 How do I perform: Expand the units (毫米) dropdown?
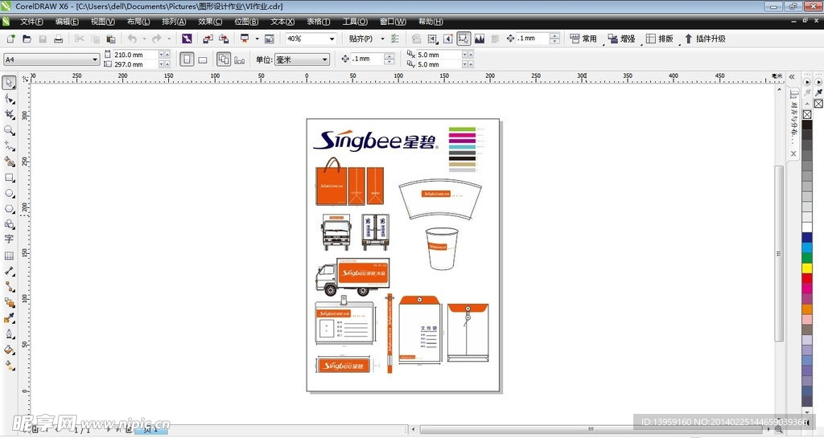click(324, 59)
